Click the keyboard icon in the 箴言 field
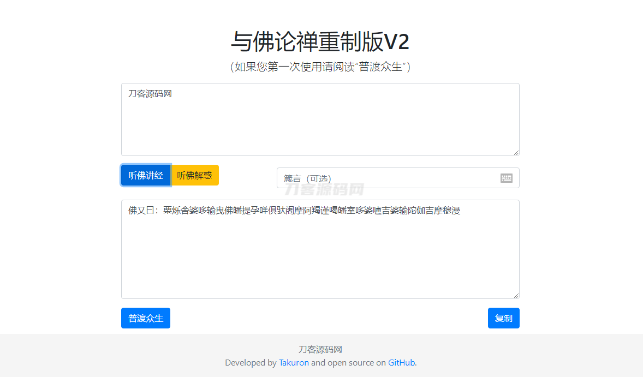The width and height of the screenshot is (643, 377). [506, 178]
